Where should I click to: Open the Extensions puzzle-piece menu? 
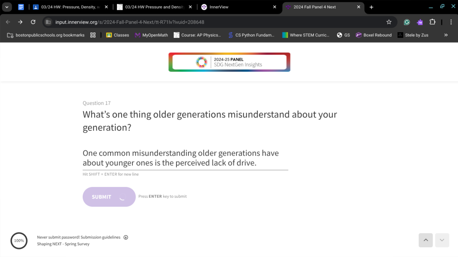(x=432, y=22)
